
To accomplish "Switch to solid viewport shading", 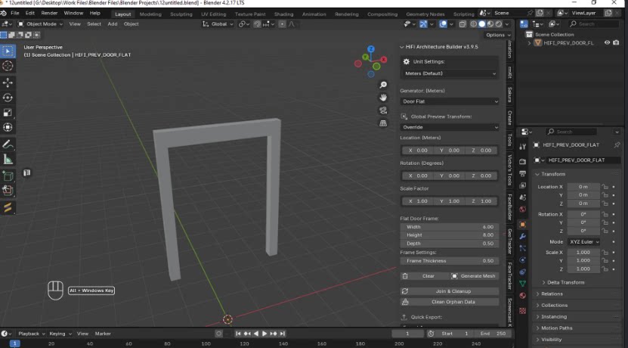I will coord(482,24).
